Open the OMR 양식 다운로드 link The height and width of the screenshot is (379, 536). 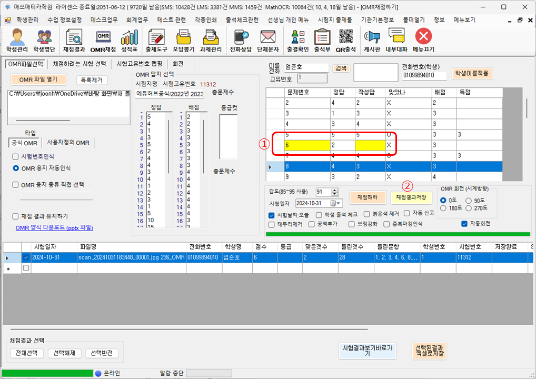[54, 228]
